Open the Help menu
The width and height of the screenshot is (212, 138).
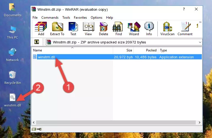[109, 18]
